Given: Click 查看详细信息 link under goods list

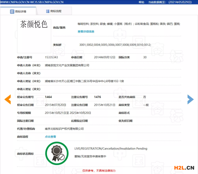Looking at the screenshot, I should coord(86,31).
